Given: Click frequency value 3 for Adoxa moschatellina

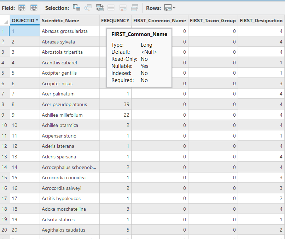Looking at the screenshot, I should [x=115, y=209].
